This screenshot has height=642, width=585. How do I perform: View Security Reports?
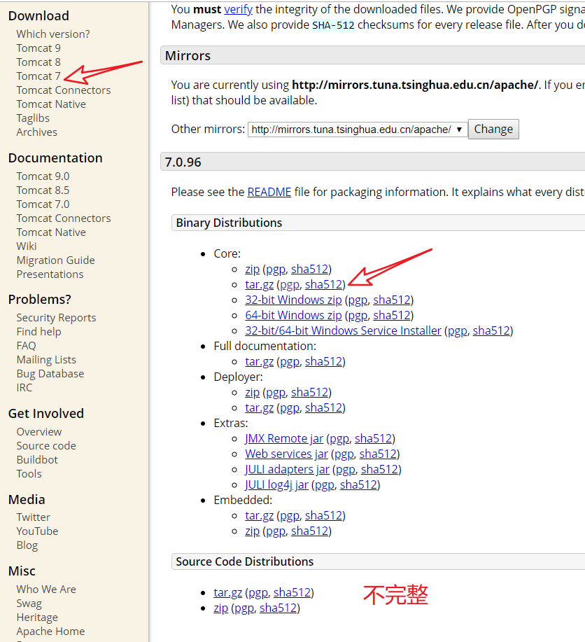pyautogui.click(x=56, y=318)
